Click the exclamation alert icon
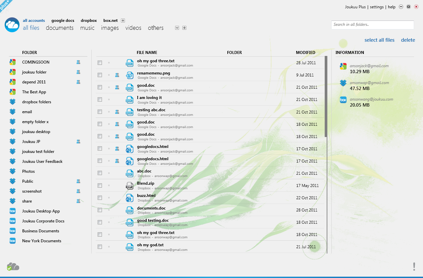Image resolution: width=423 pixels, height=278 pixels. (414, 266)
